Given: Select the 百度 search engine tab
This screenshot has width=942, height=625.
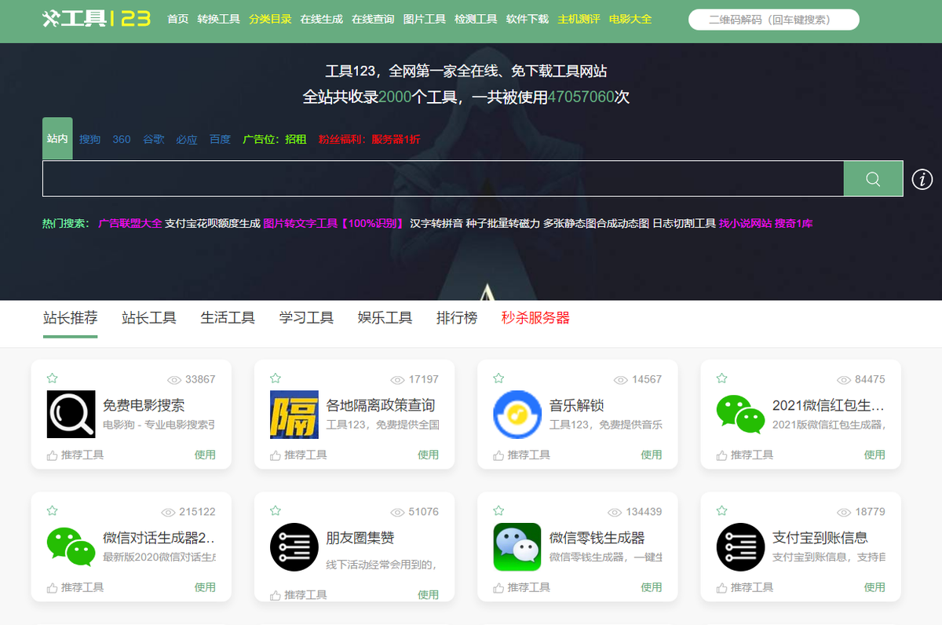Looking at the screenshot, I should click(221, 140).
